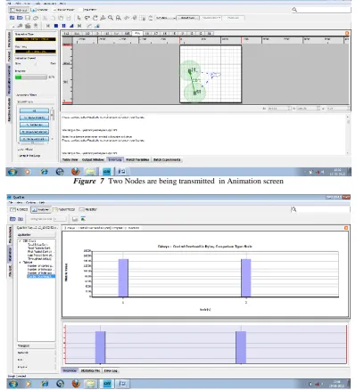Screen dimensions: 364x390
Task: Click the volume tray icon on the lower taskbar
Action: (317, 384)
